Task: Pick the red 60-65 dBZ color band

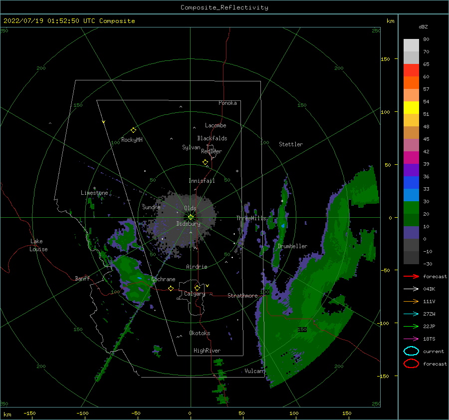Action: (411, 70)
